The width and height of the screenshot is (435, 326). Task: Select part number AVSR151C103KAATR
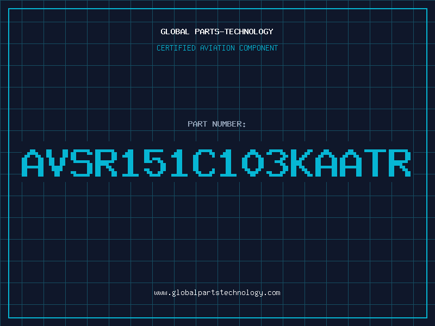pos(216,163)
